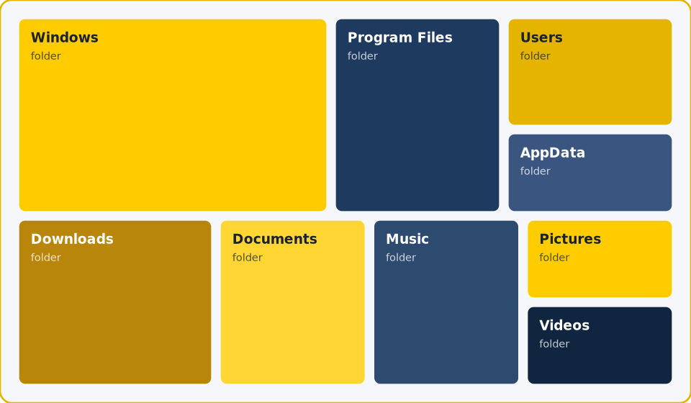Open the Downloads folder tile
The height and width of the screenshot is (403, 691).
point(115,302)
